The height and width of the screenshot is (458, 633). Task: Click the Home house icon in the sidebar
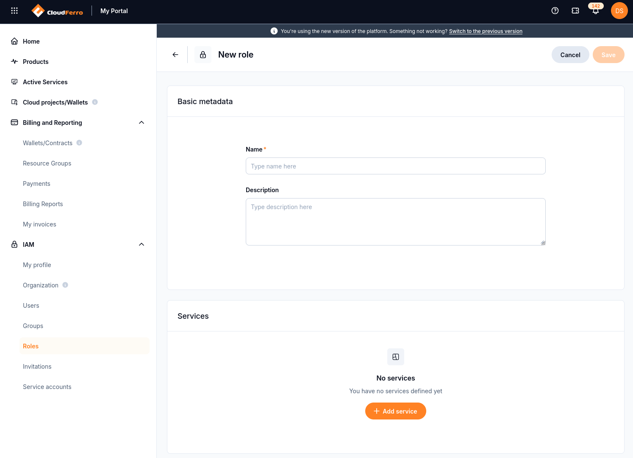14,41
